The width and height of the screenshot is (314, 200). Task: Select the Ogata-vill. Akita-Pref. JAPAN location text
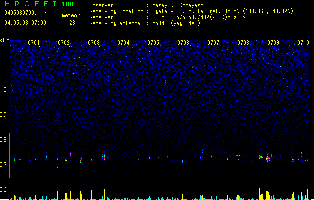pyautogui.click(x=223, y=11)
